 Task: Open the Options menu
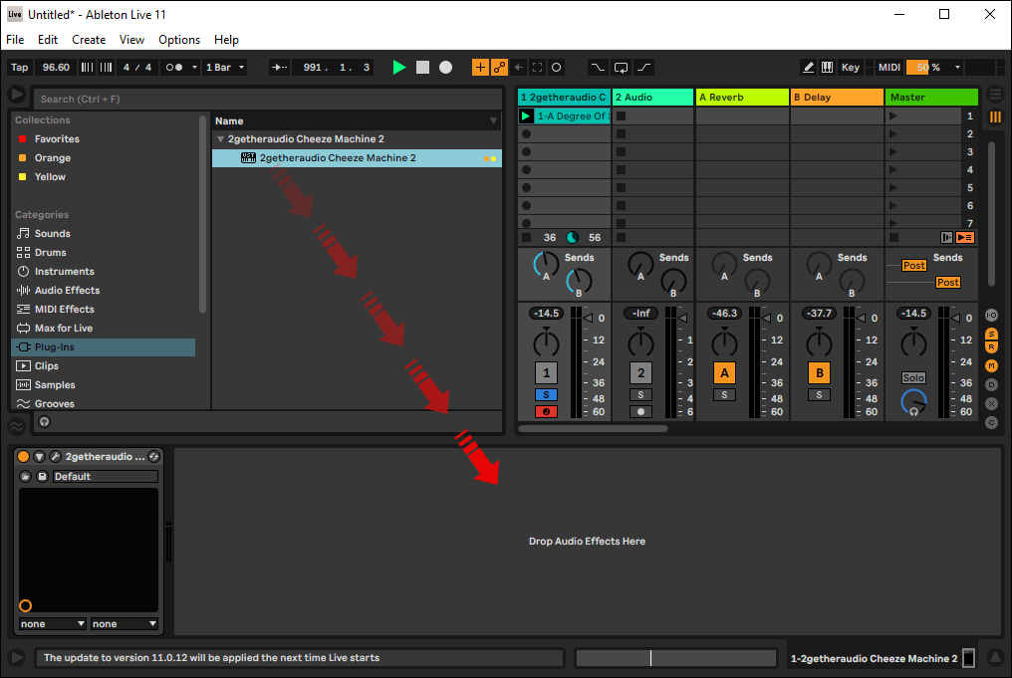[x=179, y=40]
